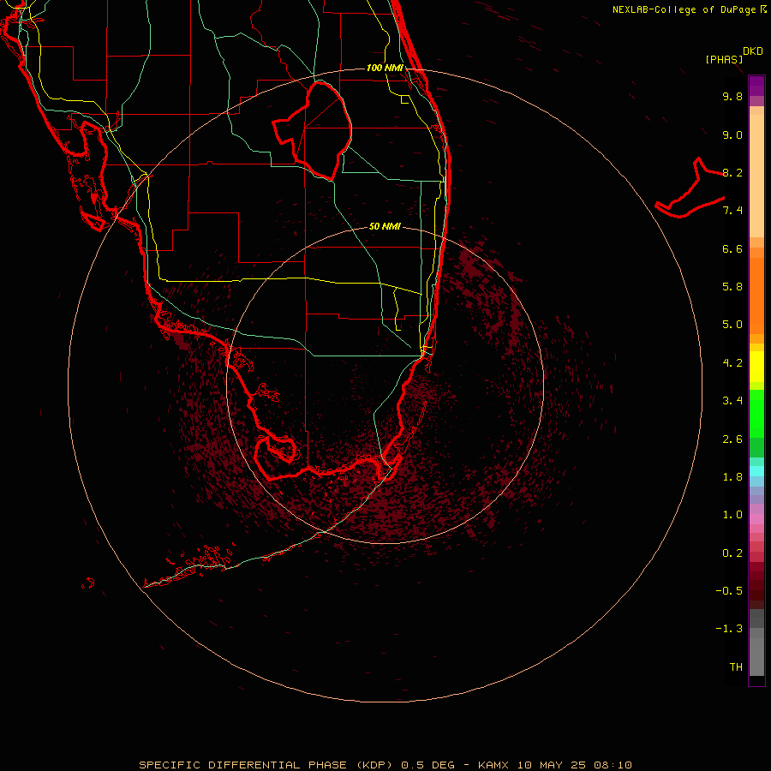
Task: Click the 8.2 scale value
Action: [x=732, y=172]
